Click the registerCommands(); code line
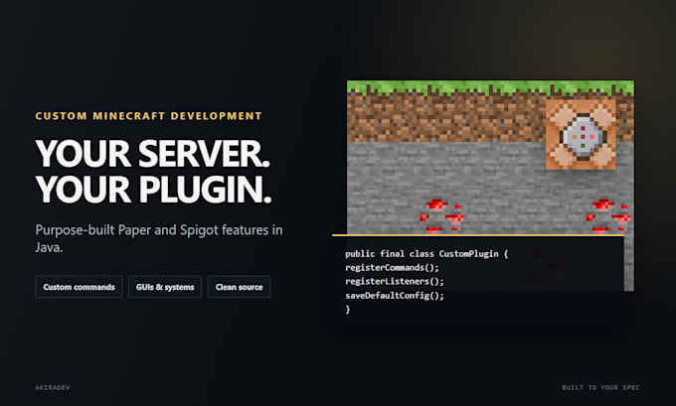The width and height of the screenshot is (676, 406). pyautogui.click(x=392, y=268)
